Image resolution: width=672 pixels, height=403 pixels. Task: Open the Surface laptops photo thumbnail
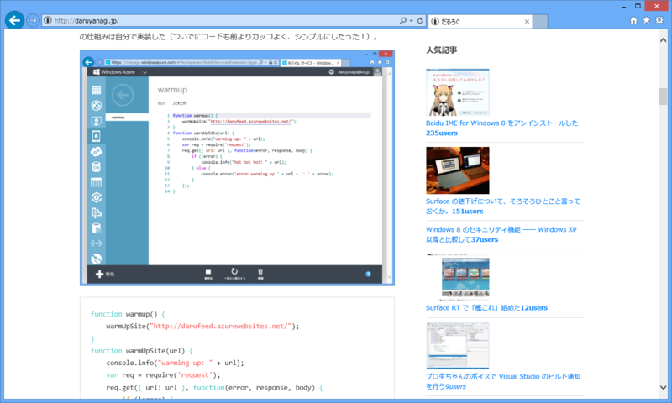point(457,170)
